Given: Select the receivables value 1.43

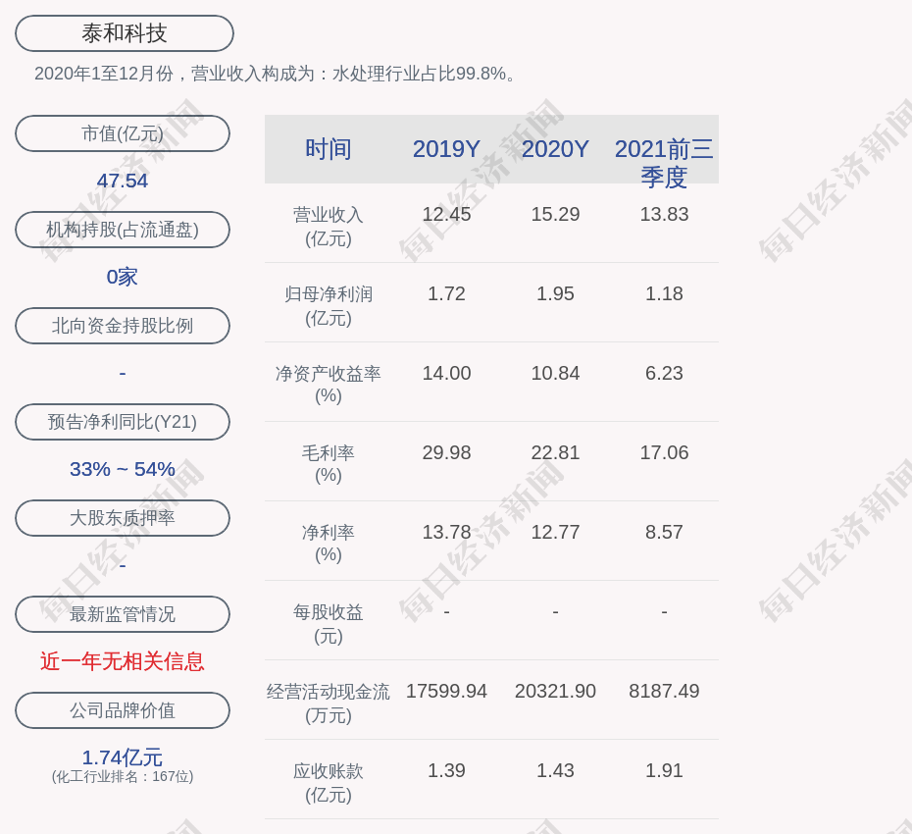Looking at the screenshot, I should [x=555, y=770].
